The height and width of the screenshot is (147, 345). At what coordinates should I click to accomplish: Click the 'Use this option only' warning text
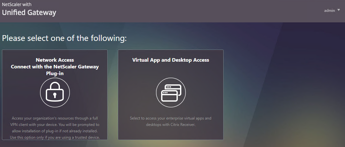(x=55, y=137)
